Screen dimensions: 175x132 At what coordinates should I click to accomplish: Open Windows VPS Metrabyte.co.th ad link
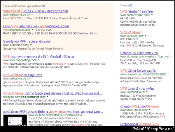(36, 11)
